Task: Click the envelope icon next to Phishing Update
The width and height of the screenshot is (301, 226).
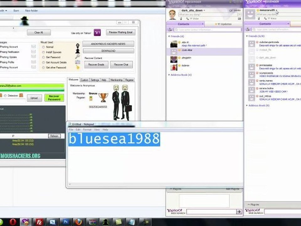Action: [x=34, y=56]
